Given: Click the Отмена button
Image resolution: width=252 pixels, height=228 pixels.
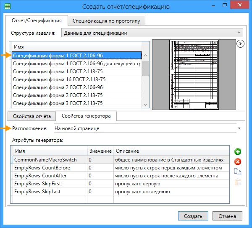Looking at the screenshot, I should coord(227,216).
